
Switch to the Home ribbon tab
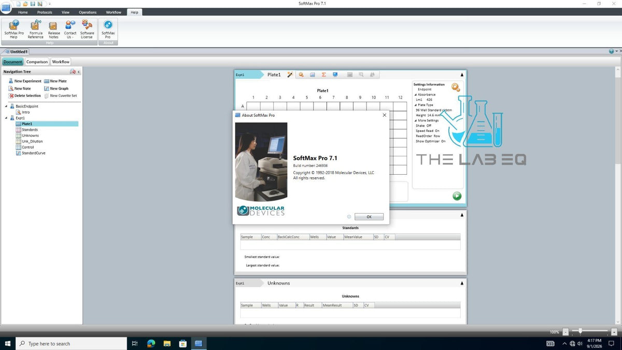pos(23,12)
